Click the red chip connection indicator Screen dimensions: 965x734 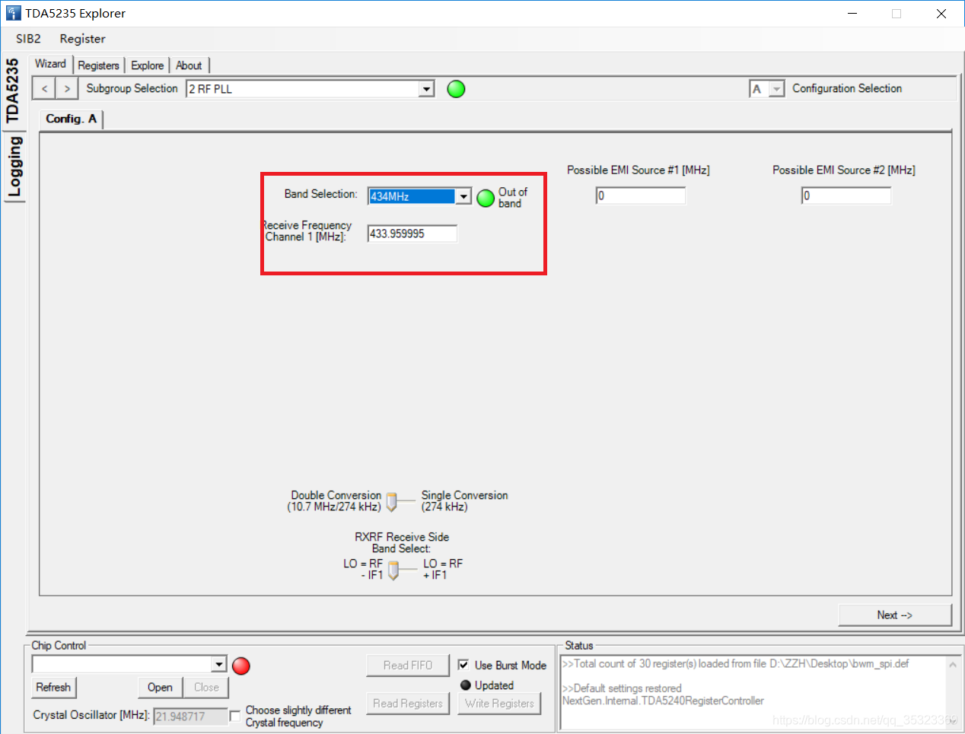pos(241,666)
